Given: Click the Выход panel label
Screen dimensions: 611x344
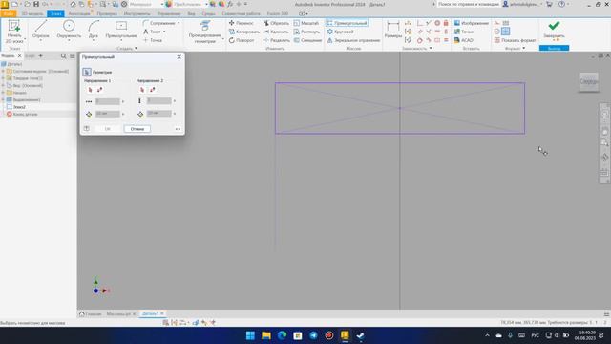Looking at the screenshot, I should [554, 49].
